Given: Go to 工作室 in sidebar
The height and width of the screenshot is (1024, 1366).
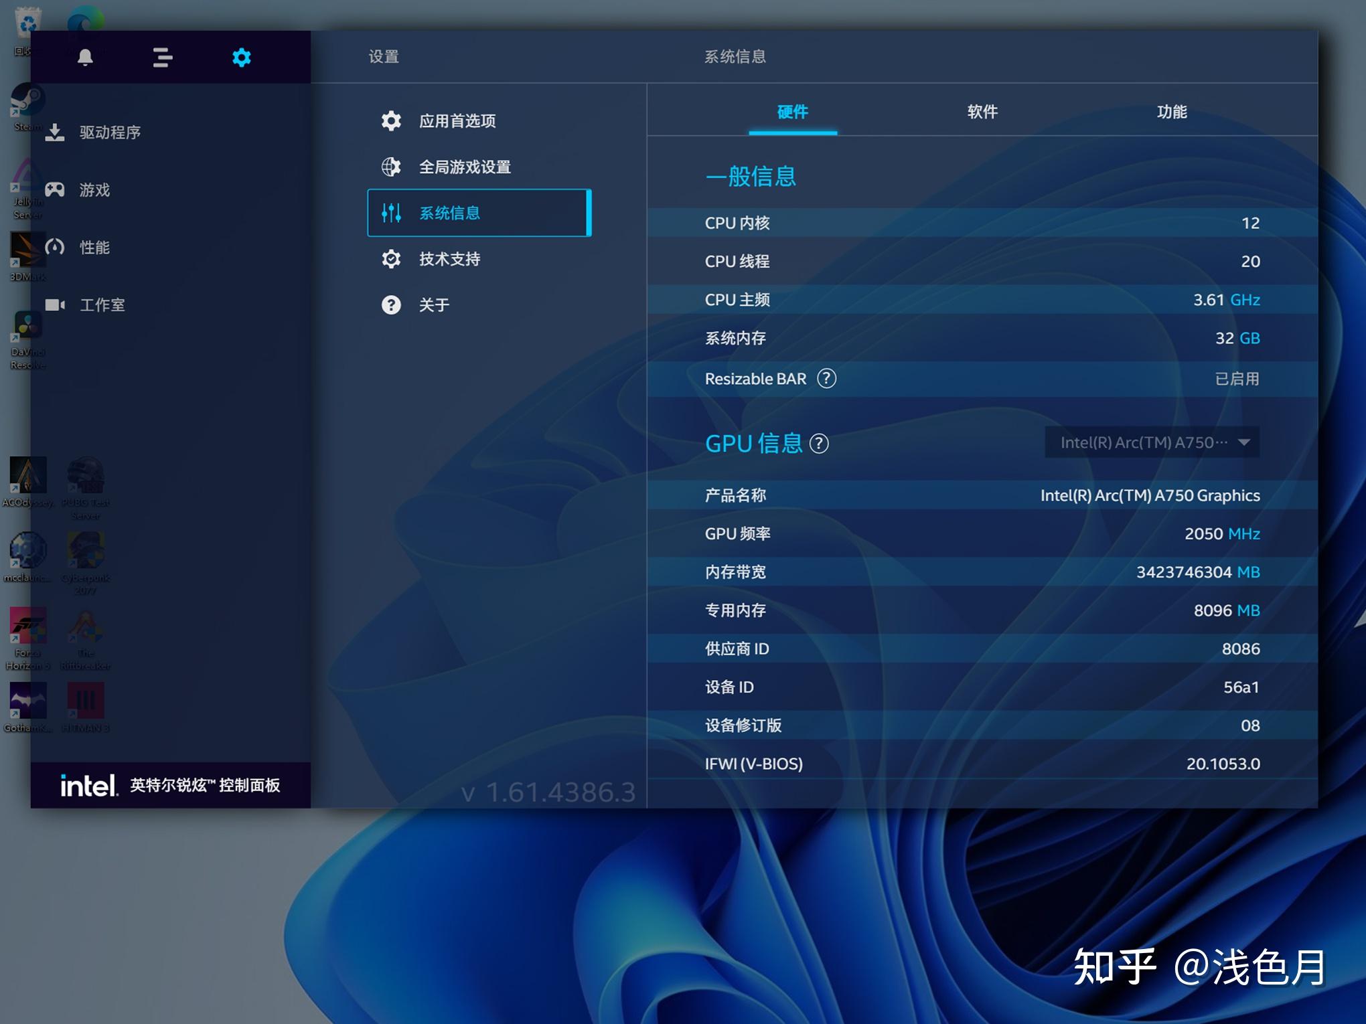Looking at the screenshot, I should pyautogui.click(x=102, y=305).
